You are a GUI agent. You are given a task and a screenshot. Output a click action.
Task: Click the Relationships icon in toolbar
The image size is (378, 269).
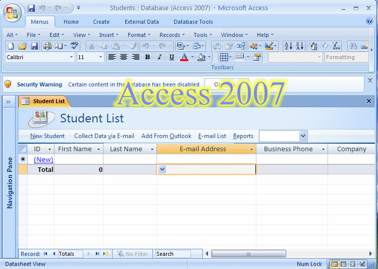pyautogui.click(x=241, y=46)
